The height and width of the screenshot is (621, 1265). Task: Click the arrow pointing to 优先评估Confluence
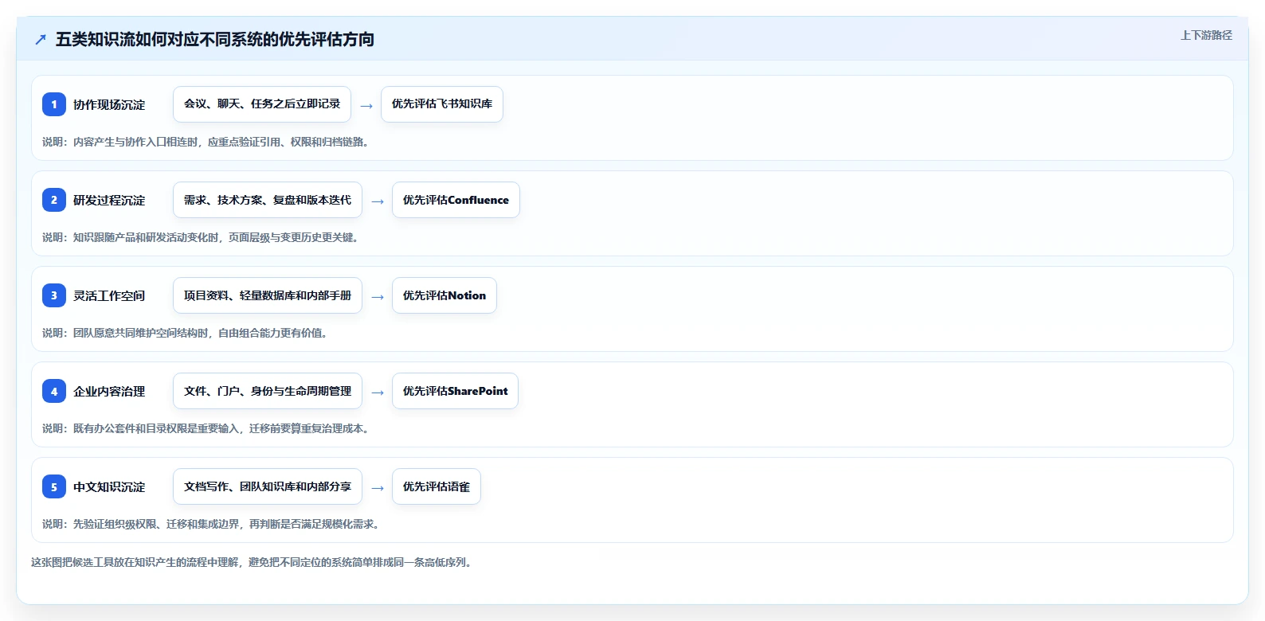tap(378, 201)
